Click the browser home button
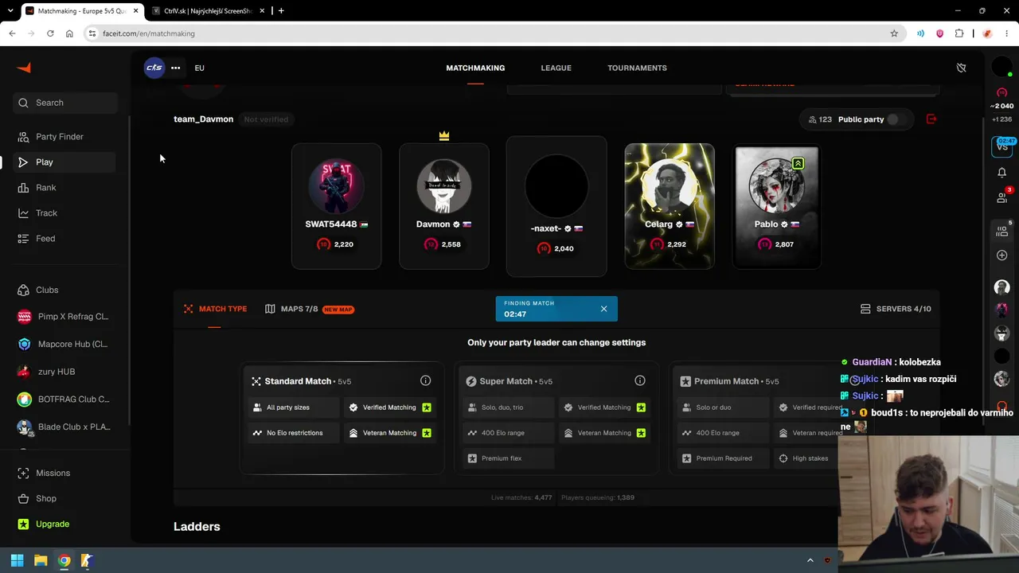1019x573 pixels. pyautogui.click(x=69, y=33)
